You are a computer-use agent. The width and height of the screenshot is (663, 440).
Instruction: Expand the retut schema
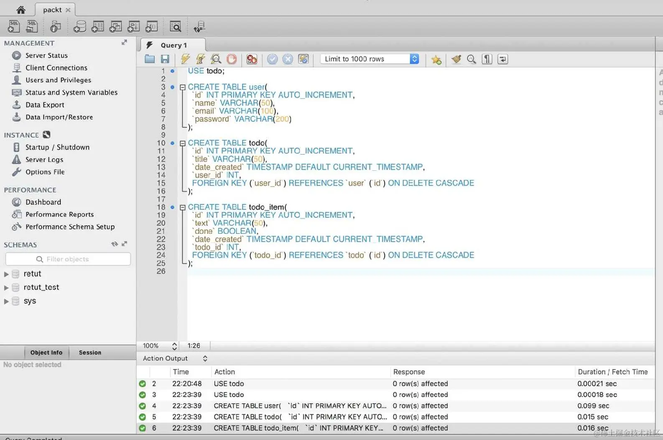click(6, 274)
